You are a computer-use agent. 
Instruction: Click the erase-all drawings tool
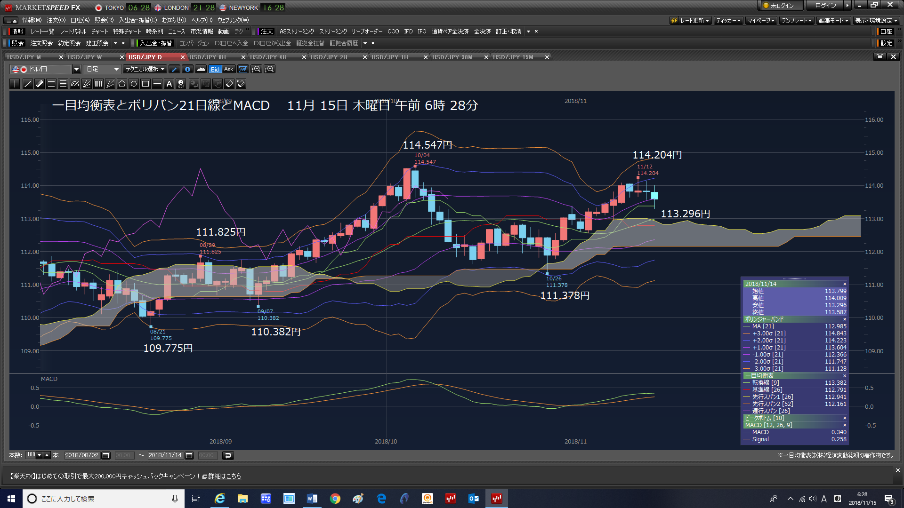pos(241,84)
